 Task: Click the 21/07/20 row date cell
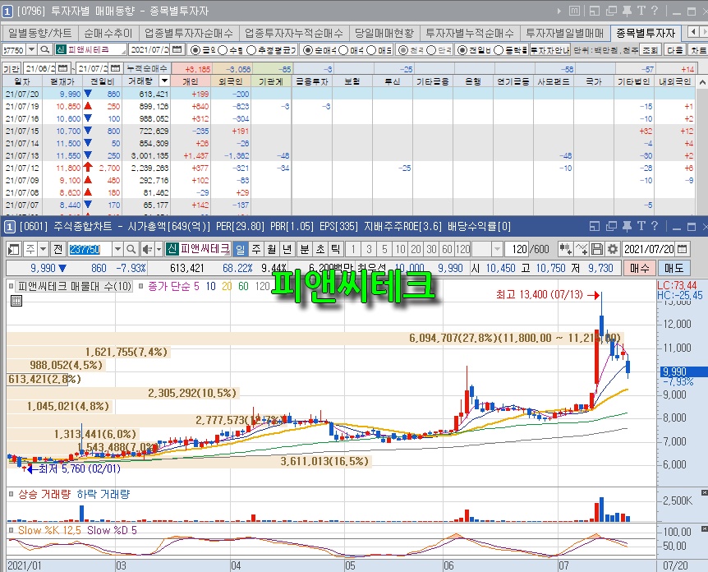pos(22,94)
